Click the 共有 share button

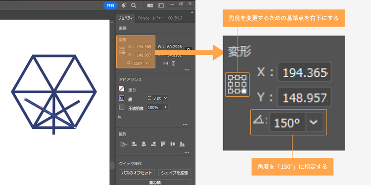tap(110, 5)
